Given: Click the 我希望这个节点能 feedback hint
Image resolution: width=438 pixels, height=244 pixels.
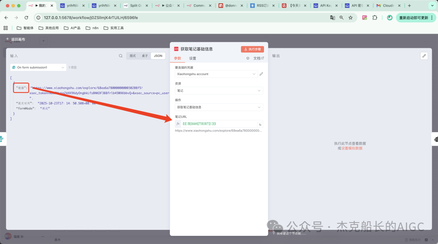Looking at the screenshot, I should pyautogui.click(x=290, y=233).
